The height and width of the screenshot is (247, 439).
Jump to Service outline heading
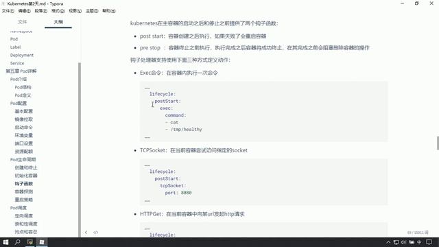coord(17,63)
